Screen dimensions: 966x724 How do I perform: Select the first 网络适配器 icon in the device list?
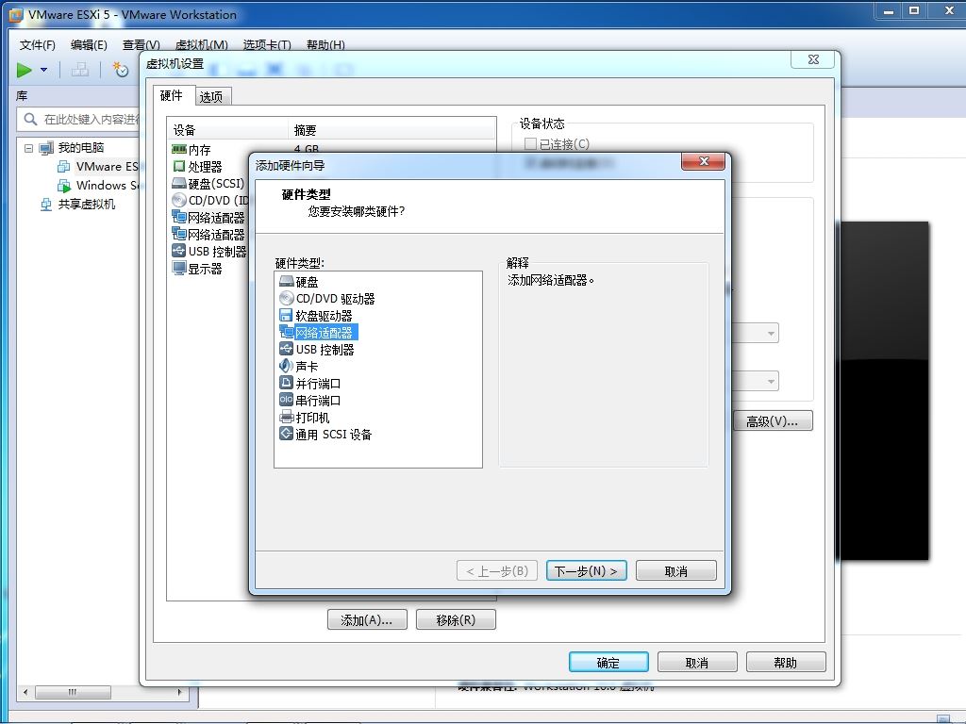coord(178,217)
